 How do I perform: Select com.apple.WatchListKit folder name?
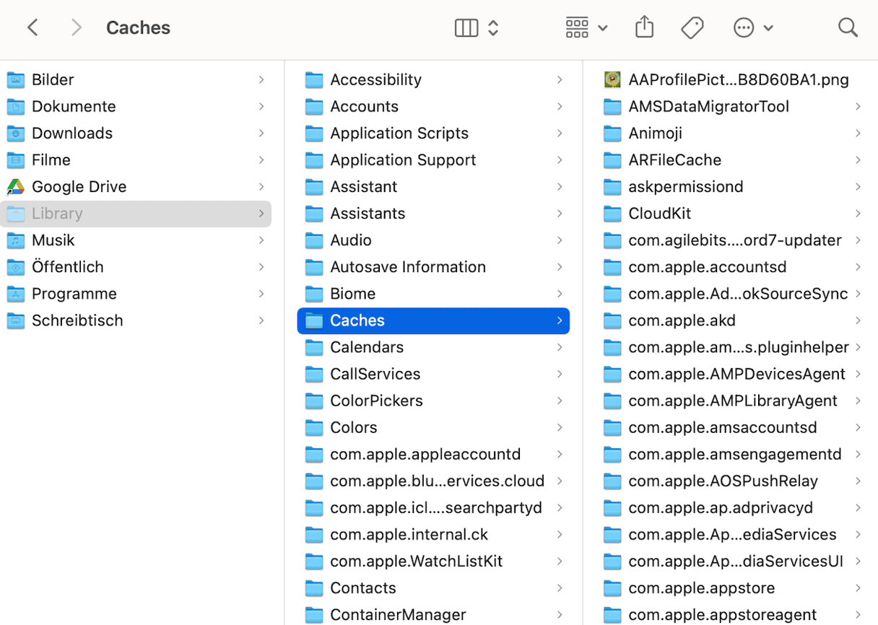(417, 561)
